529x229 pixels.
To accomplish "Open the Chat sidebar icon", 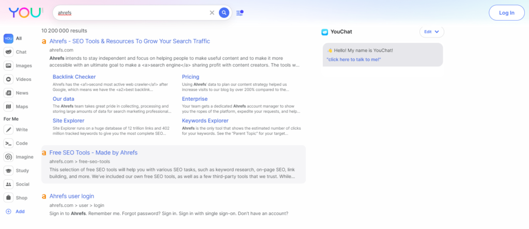I will (x=9, y=52).
